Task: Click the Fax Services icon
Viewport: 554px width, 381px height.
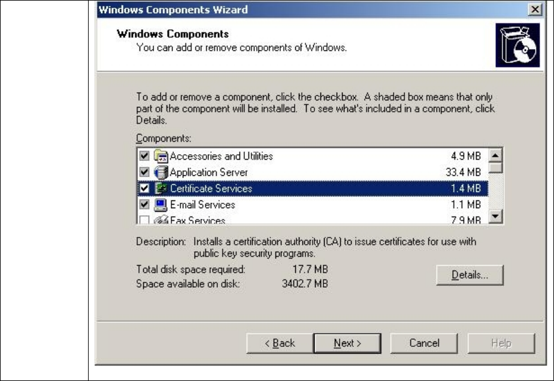Action: point(161,220)
